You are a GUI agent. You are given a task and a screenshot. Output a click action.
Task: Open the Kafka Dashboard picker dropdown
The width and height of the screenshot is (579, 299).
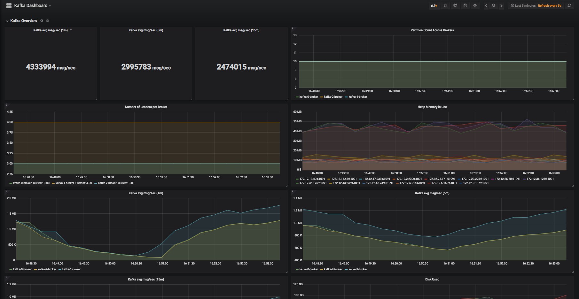click(x=32, y=5)
